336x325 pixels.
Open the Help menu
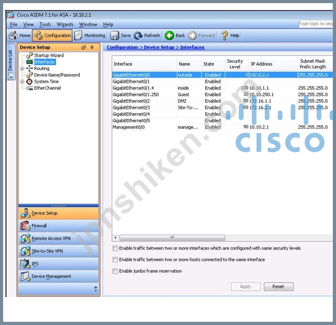(x=108, y=25)
